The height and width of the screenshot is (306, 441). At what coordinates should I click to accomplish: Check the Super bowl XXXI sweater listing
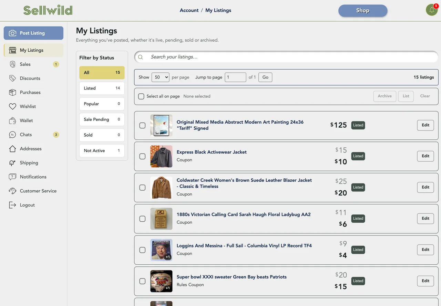point(142,281)
